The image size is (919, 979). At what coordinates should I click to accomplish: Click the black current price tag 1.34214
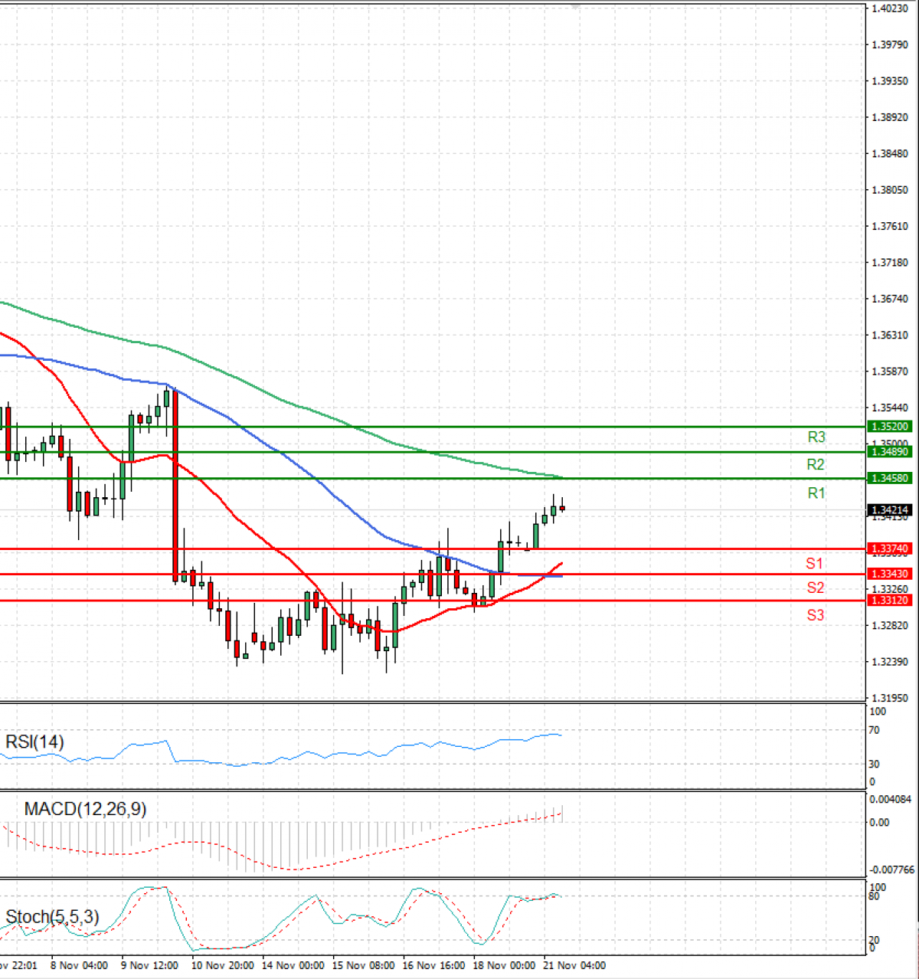[x=889, y=509]
